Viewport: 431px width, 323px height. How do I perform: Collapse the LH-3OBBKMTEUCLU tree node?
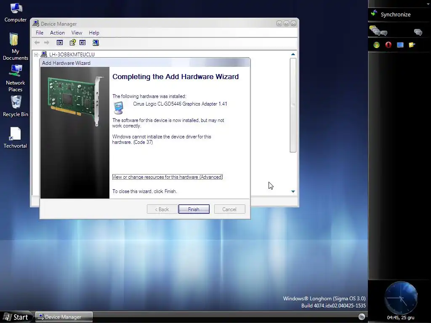(36, 55)
